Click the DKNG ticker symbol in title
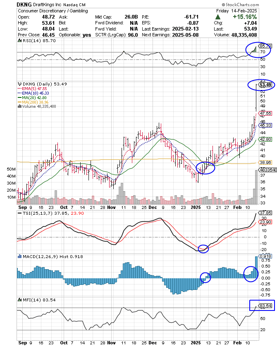This screenshot has height=346, width=277. coord(24,5)
